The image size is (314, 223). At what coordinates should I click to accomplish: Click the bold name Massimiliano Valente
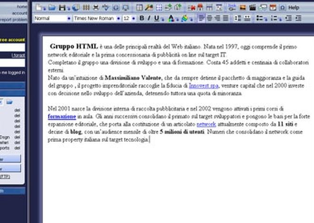click(133, 78)
